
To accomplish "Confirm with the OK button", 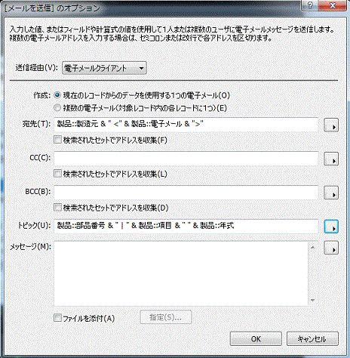I will point(256,339).
